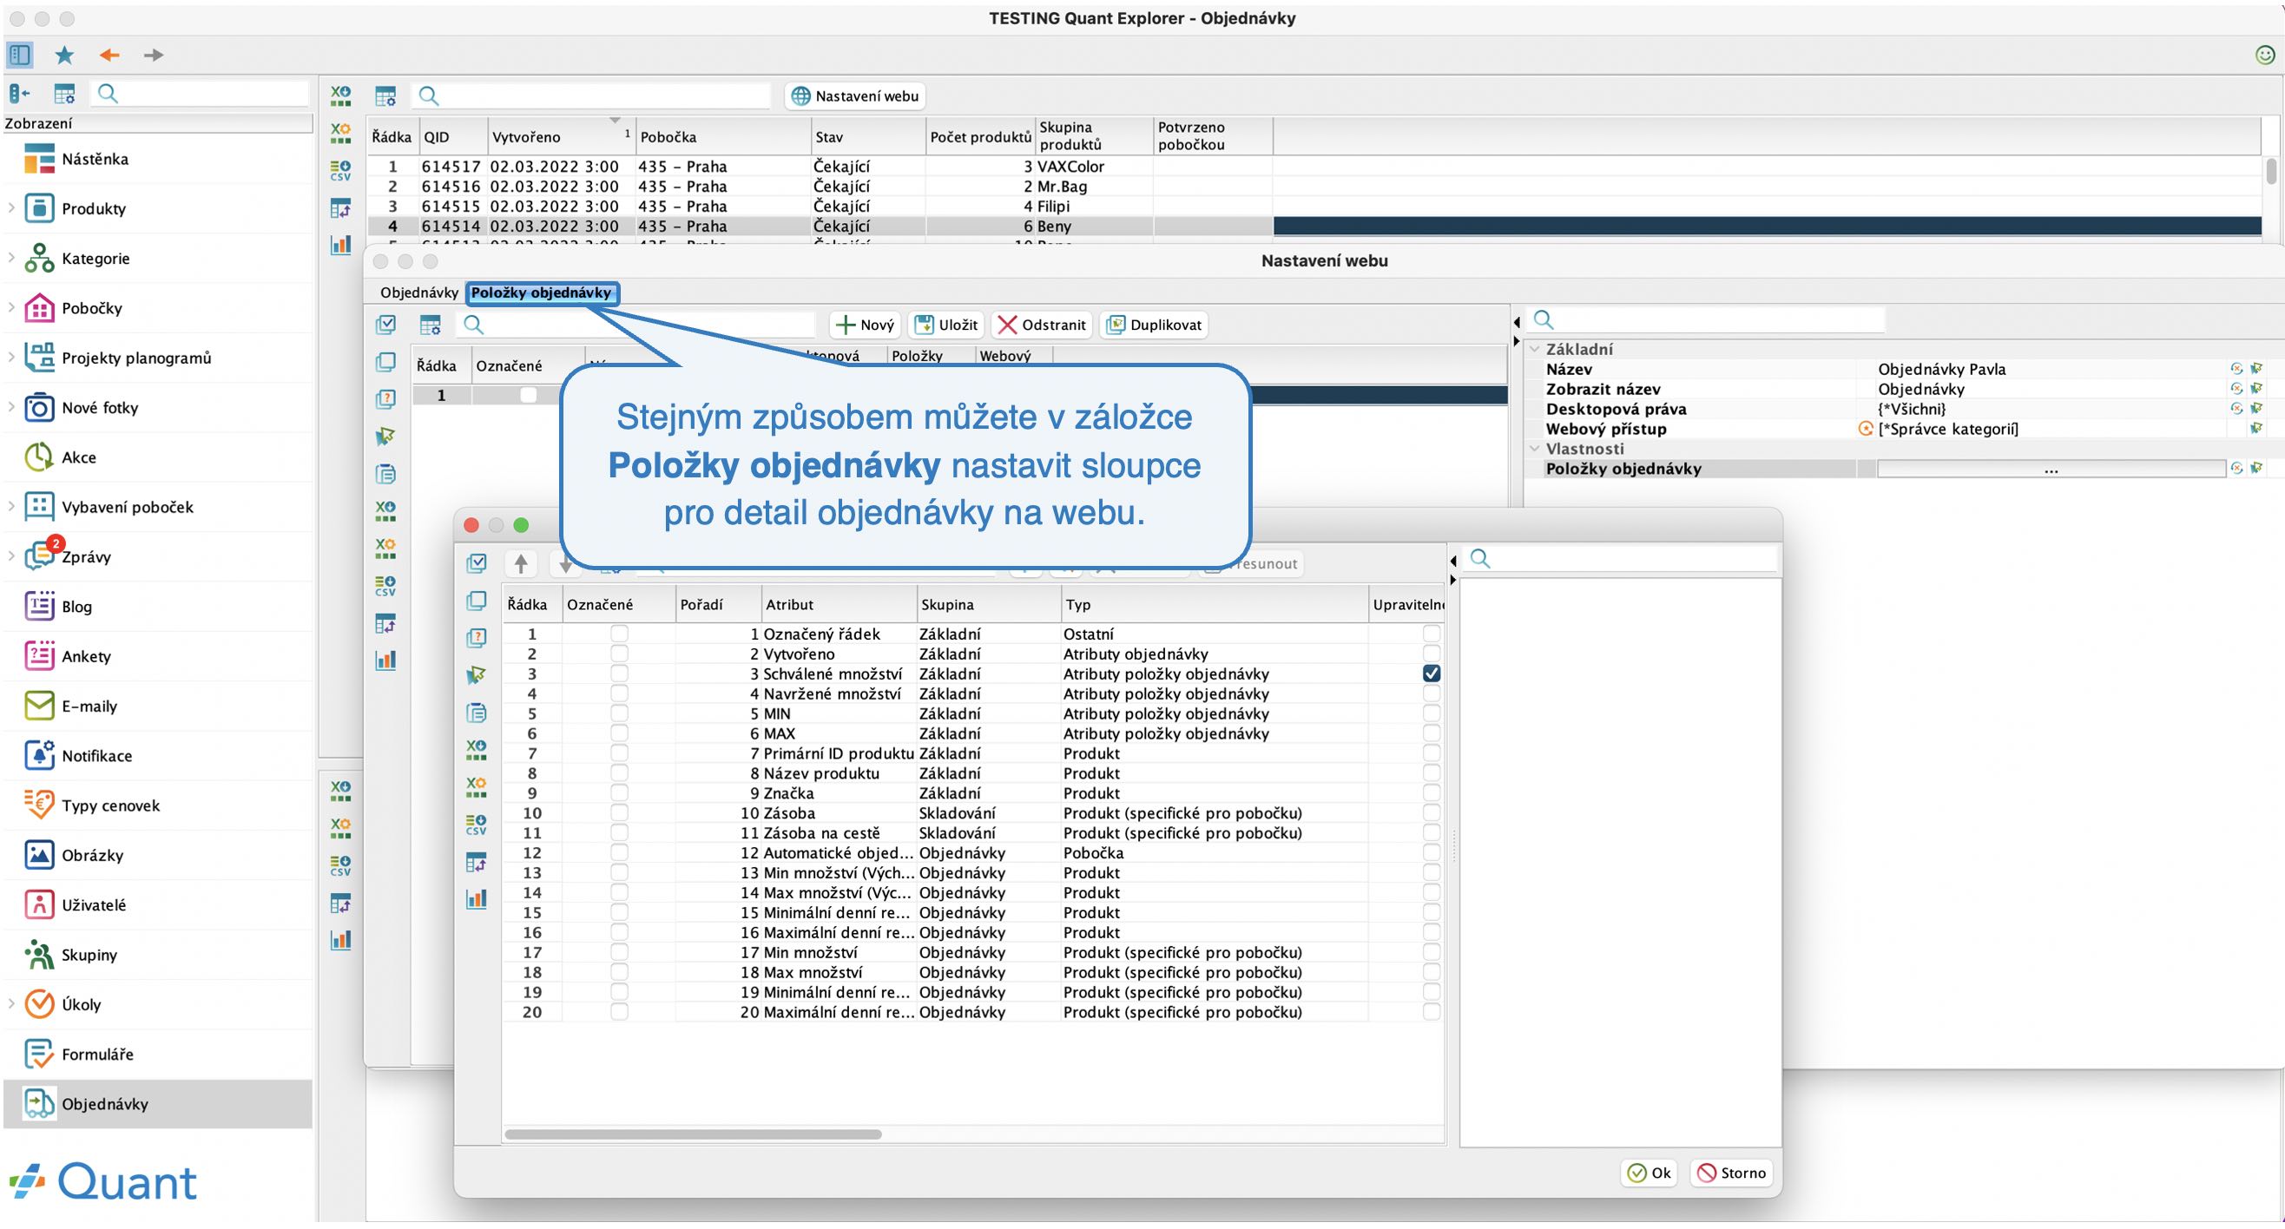This screenshot has width=2285, height=1229.
Task: Check Upravitelné for MIN row
Action: click(1431, 713)
